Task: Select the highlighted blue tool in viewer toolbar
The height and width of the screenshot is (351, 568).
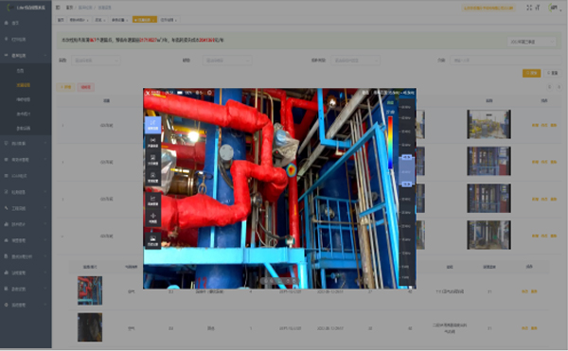Action: (x=152, y=125)
